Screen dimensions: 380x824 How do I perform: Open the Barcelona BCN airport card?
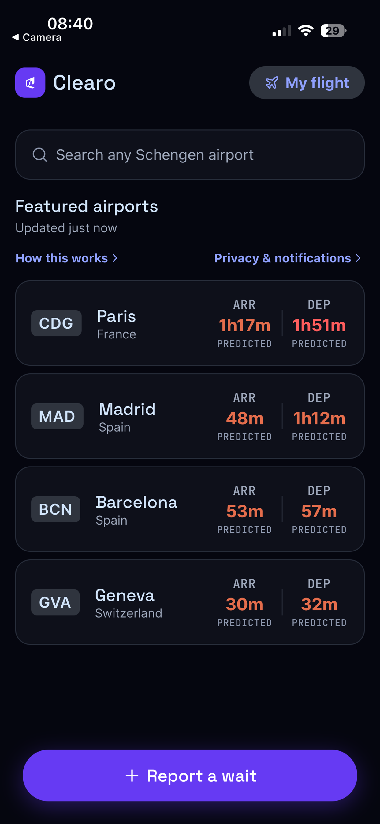[190, 509]
